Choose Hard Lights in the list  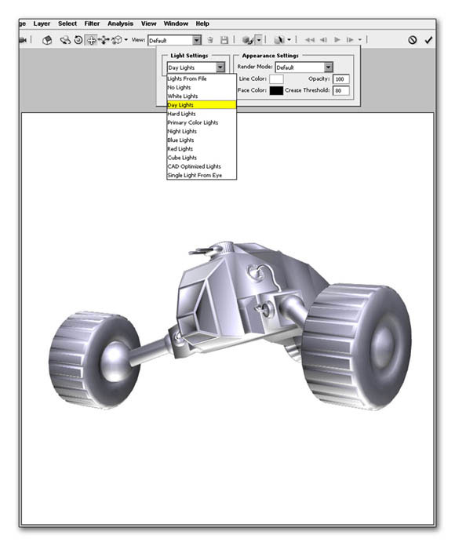pos(202,114)
